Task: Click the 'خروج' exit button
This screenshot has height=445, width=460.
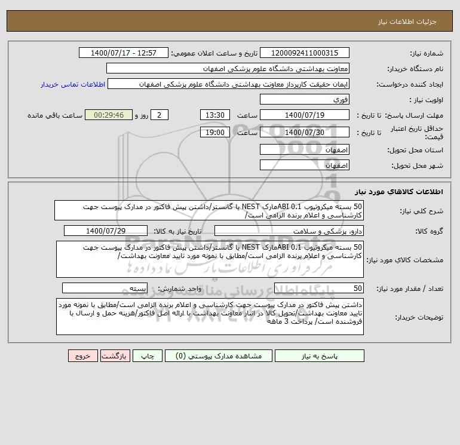Action: click(x=82, y=356)
